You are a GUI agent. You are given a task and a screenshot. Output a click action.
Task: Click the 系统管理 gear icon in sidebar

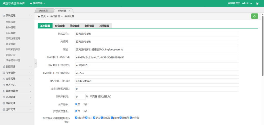pos(4,16)
